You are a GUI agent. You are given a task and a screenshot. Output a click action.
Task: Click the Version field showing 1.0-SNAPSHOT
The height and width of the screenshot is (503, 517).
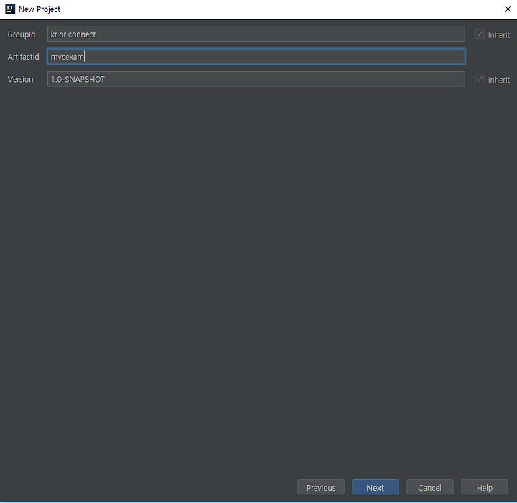pos(256,79)
